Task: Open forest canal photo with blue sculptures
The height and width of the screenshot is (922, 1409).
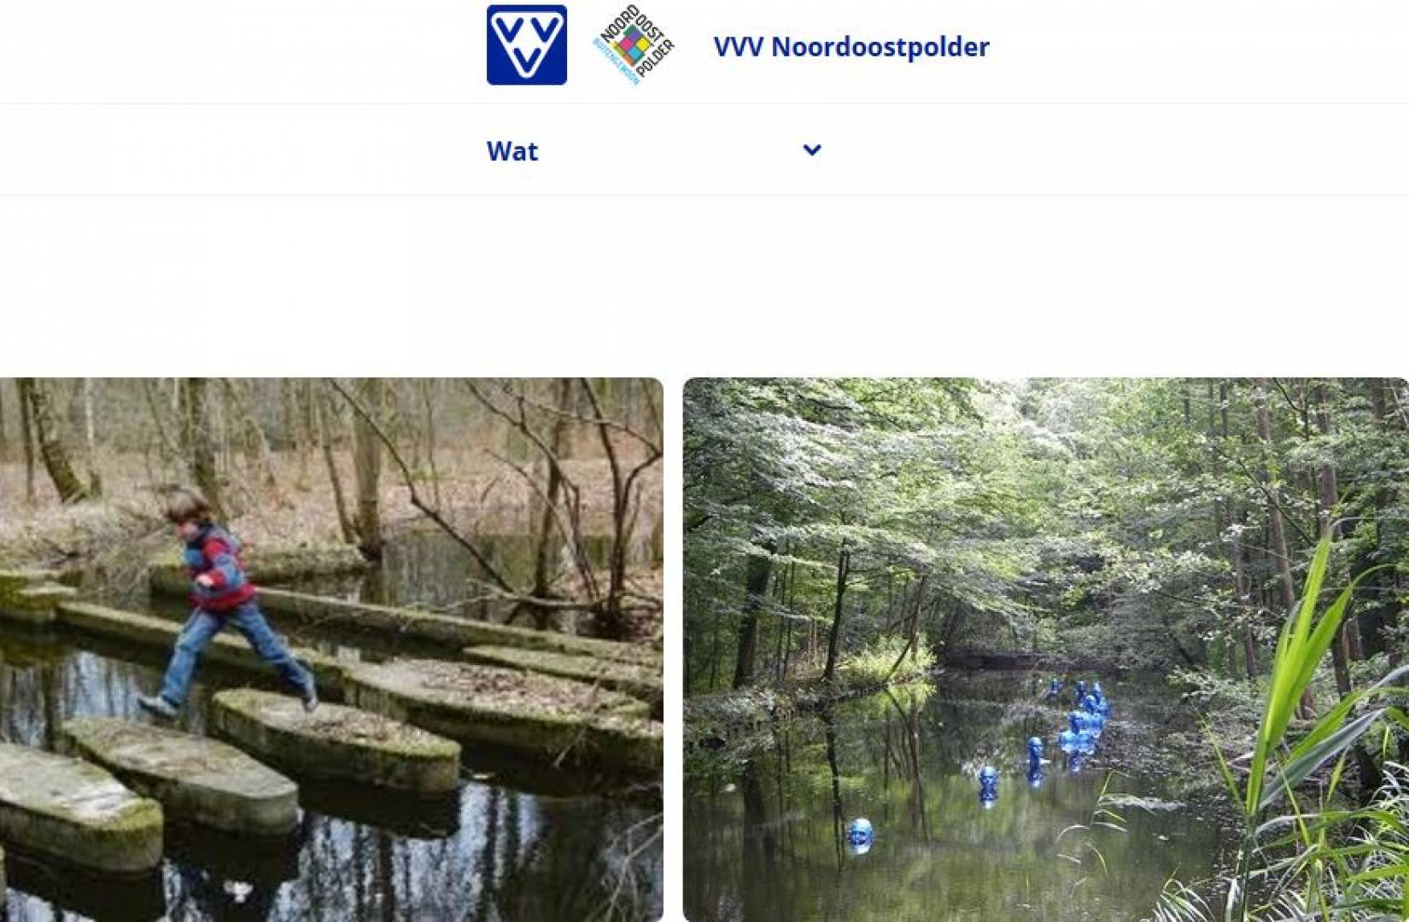Action: [1046, 650]
